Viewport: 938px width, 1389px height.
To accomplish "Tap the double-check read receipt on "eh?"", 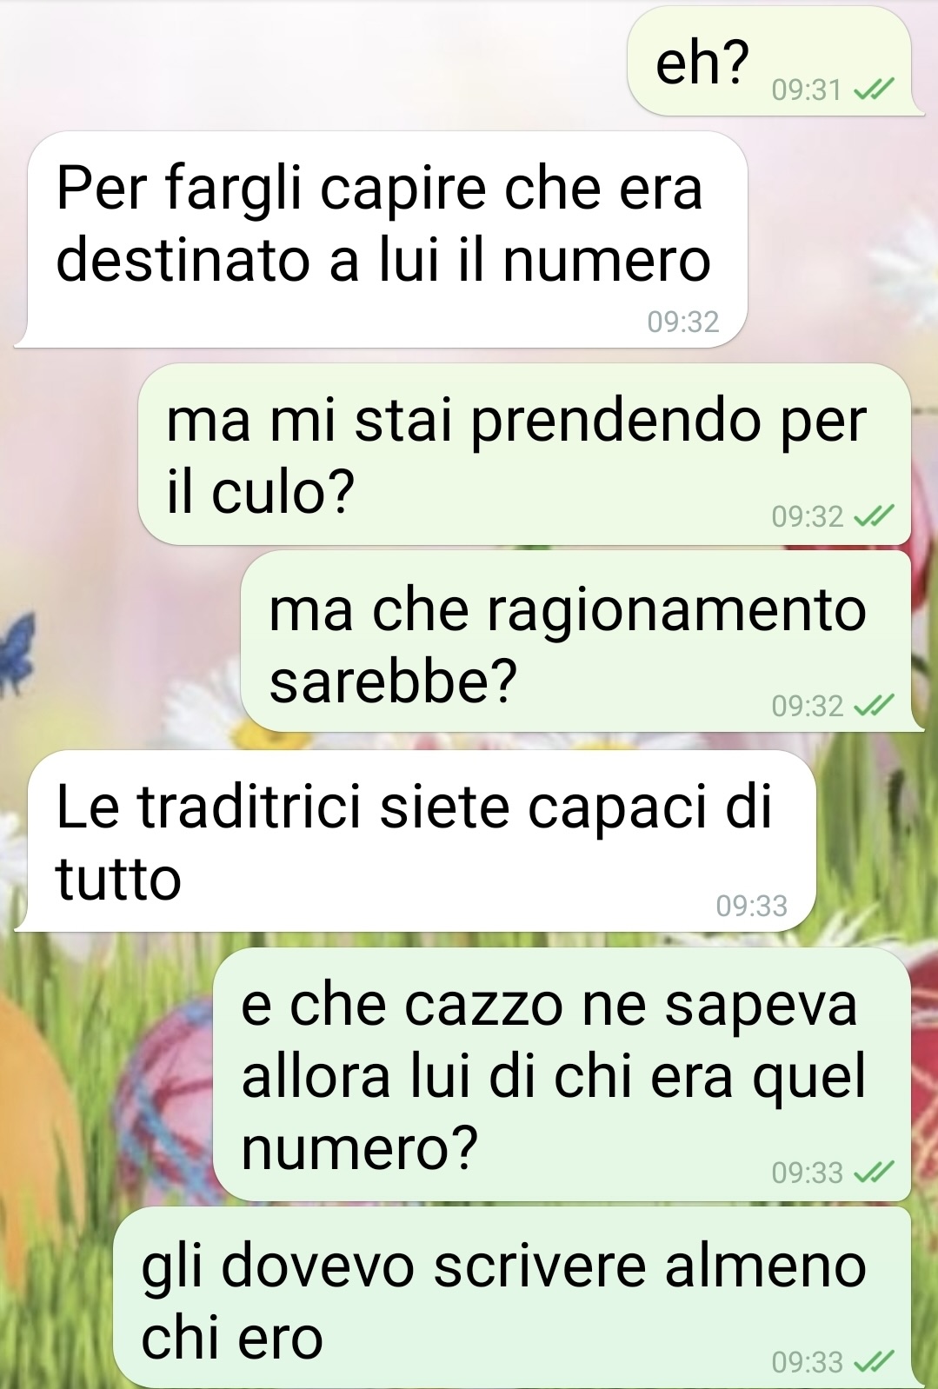I will 873,90.
